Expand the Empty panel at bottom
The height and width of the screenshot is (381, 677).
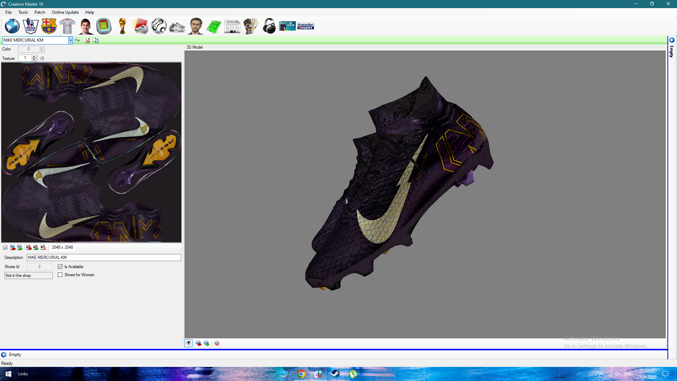click(4, 355)
